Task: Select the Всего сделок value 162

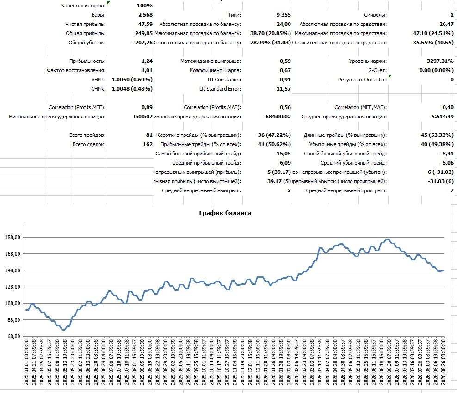Action: 148,145
